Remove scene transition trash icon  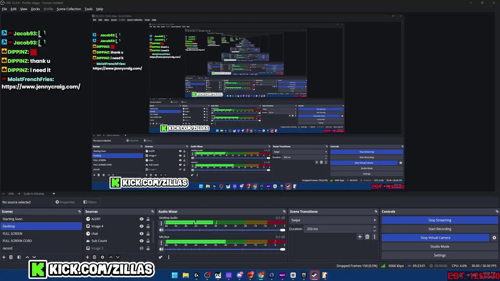(367, 237)
